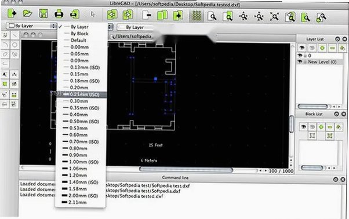Viewport: 349px width, 219px height.
Task: Click the Zoom Pan icon
Action: click(321, 17)
